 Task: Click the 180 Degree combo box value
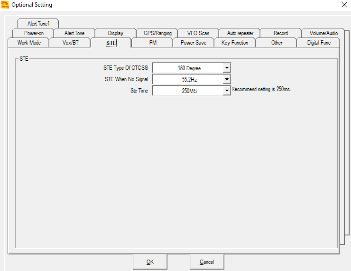tap(189, 68)
